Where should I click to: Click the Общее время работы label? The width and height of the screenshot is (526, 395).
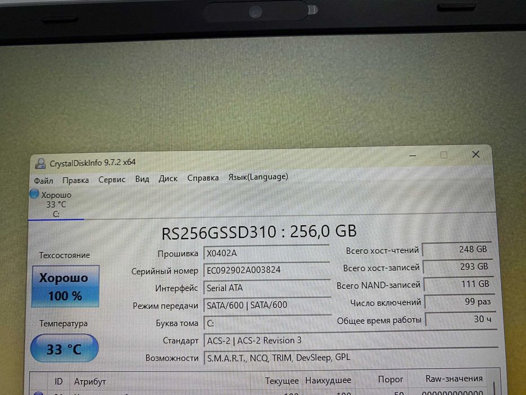coord(379,321)
